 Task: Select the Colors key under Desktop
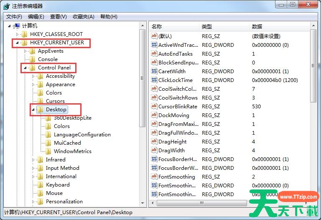pyautogui.click(x=61, y=126)
